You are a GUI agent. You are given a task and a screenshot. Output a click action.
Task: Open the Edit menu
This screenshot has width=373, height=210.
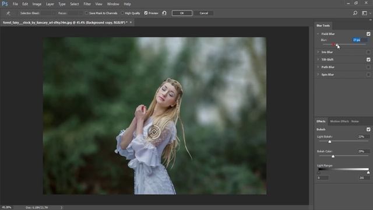25,4
